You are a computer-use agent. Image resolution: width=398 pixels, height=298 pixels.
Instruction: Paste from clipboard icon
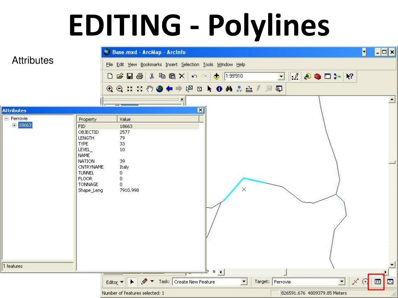point(172,76)
